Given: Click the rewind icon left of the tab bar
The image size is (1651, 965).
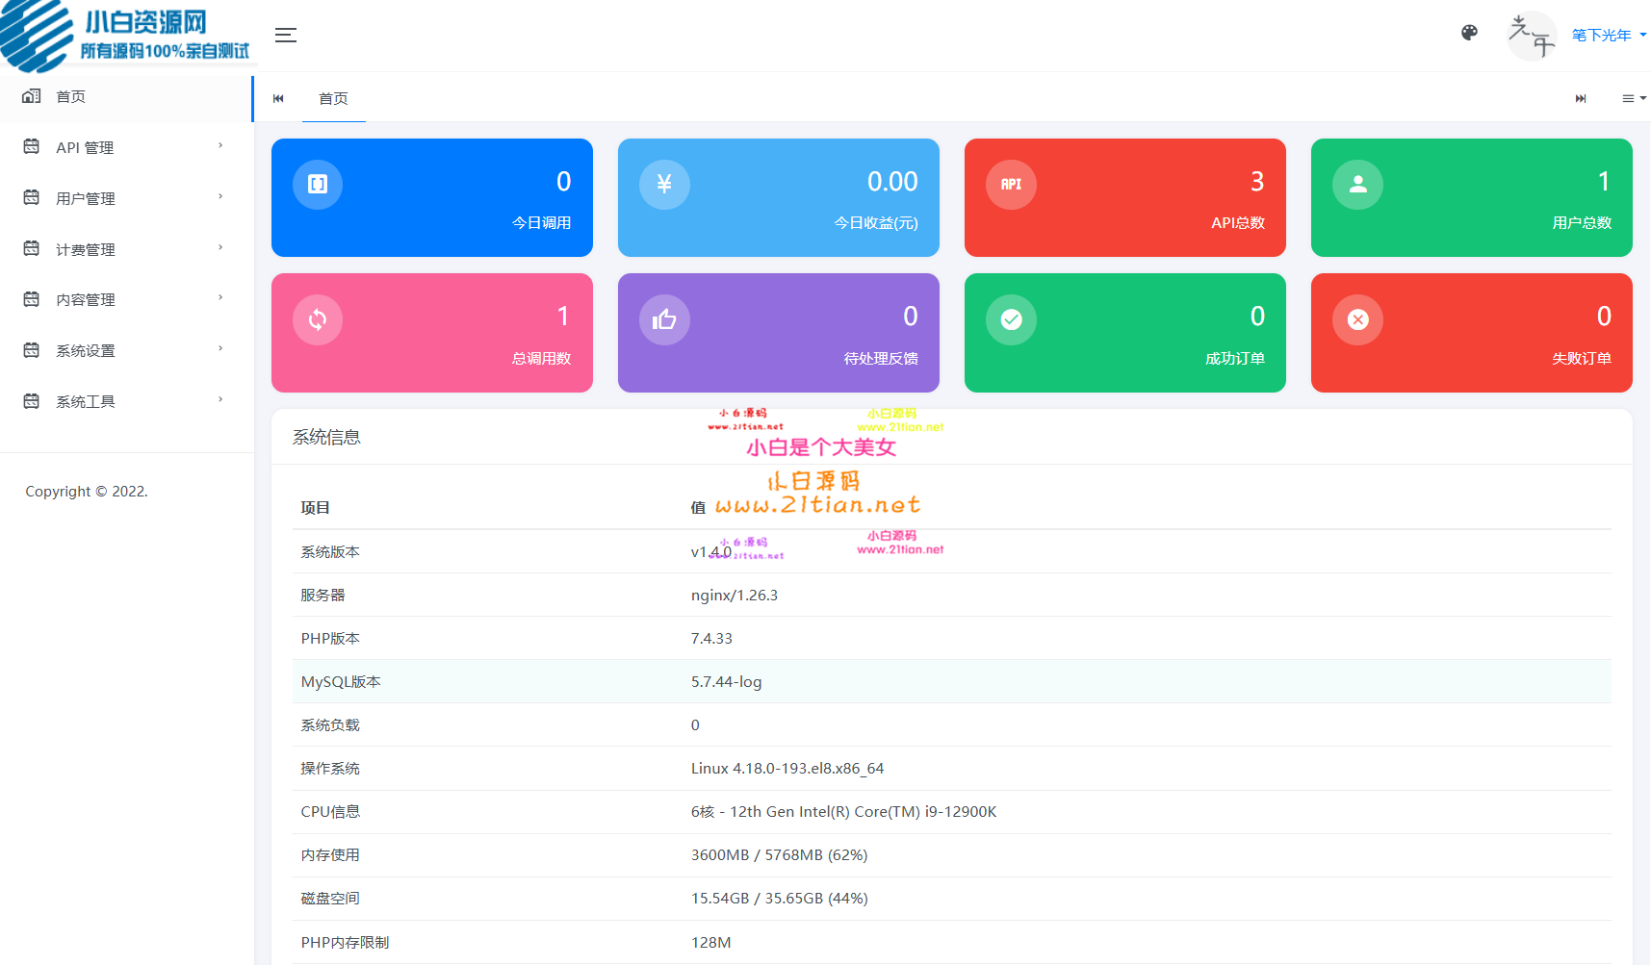Looking at the screenshot, I should point(278,98).
